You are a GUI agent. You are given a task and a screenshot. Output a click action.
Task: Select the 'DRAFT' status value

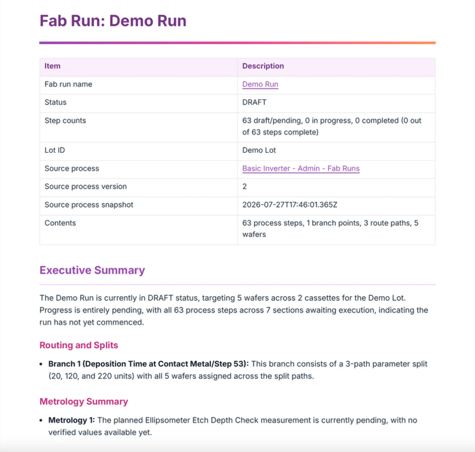pyautogui.click(x=254, y=102)
